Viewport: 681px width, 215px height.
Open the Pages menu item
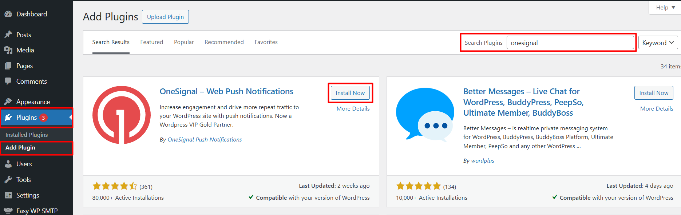coord(36,66)
